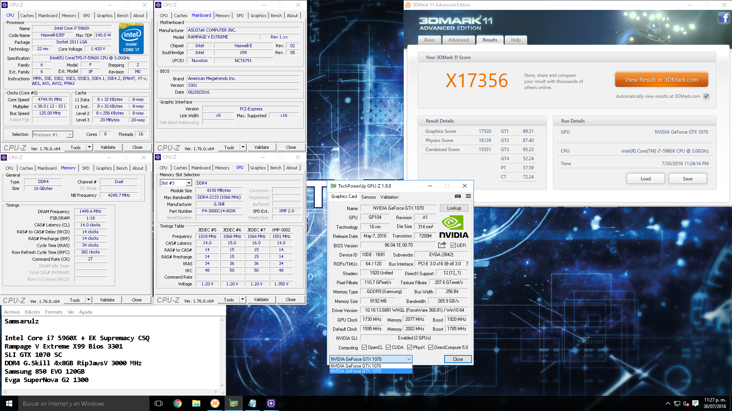
Task: Open File Explorer from the taskbar
Action: click(196, 403)
